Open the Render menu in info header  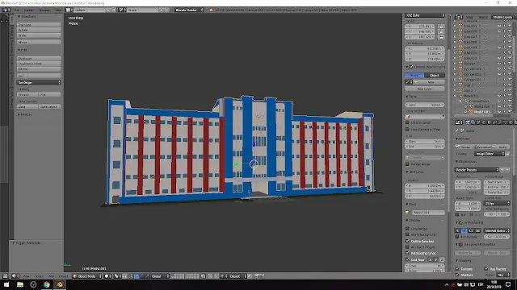click(29, 10)
